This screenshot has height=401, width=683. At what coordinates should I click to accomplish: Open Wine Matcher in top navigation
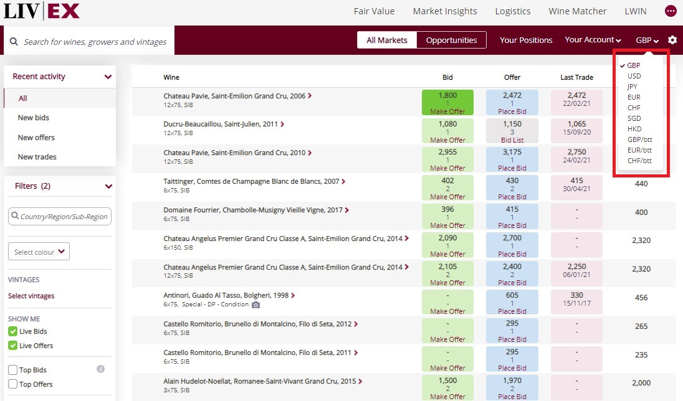click(x=577, y=11)
